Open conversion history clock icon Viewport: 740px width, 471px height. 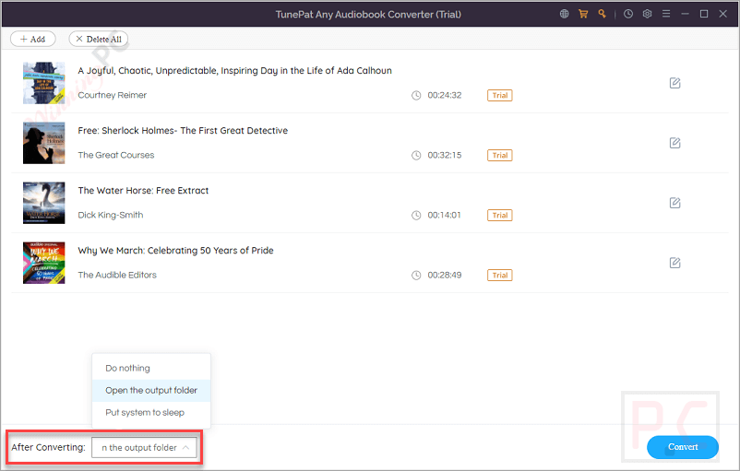(x=628, y=14)
